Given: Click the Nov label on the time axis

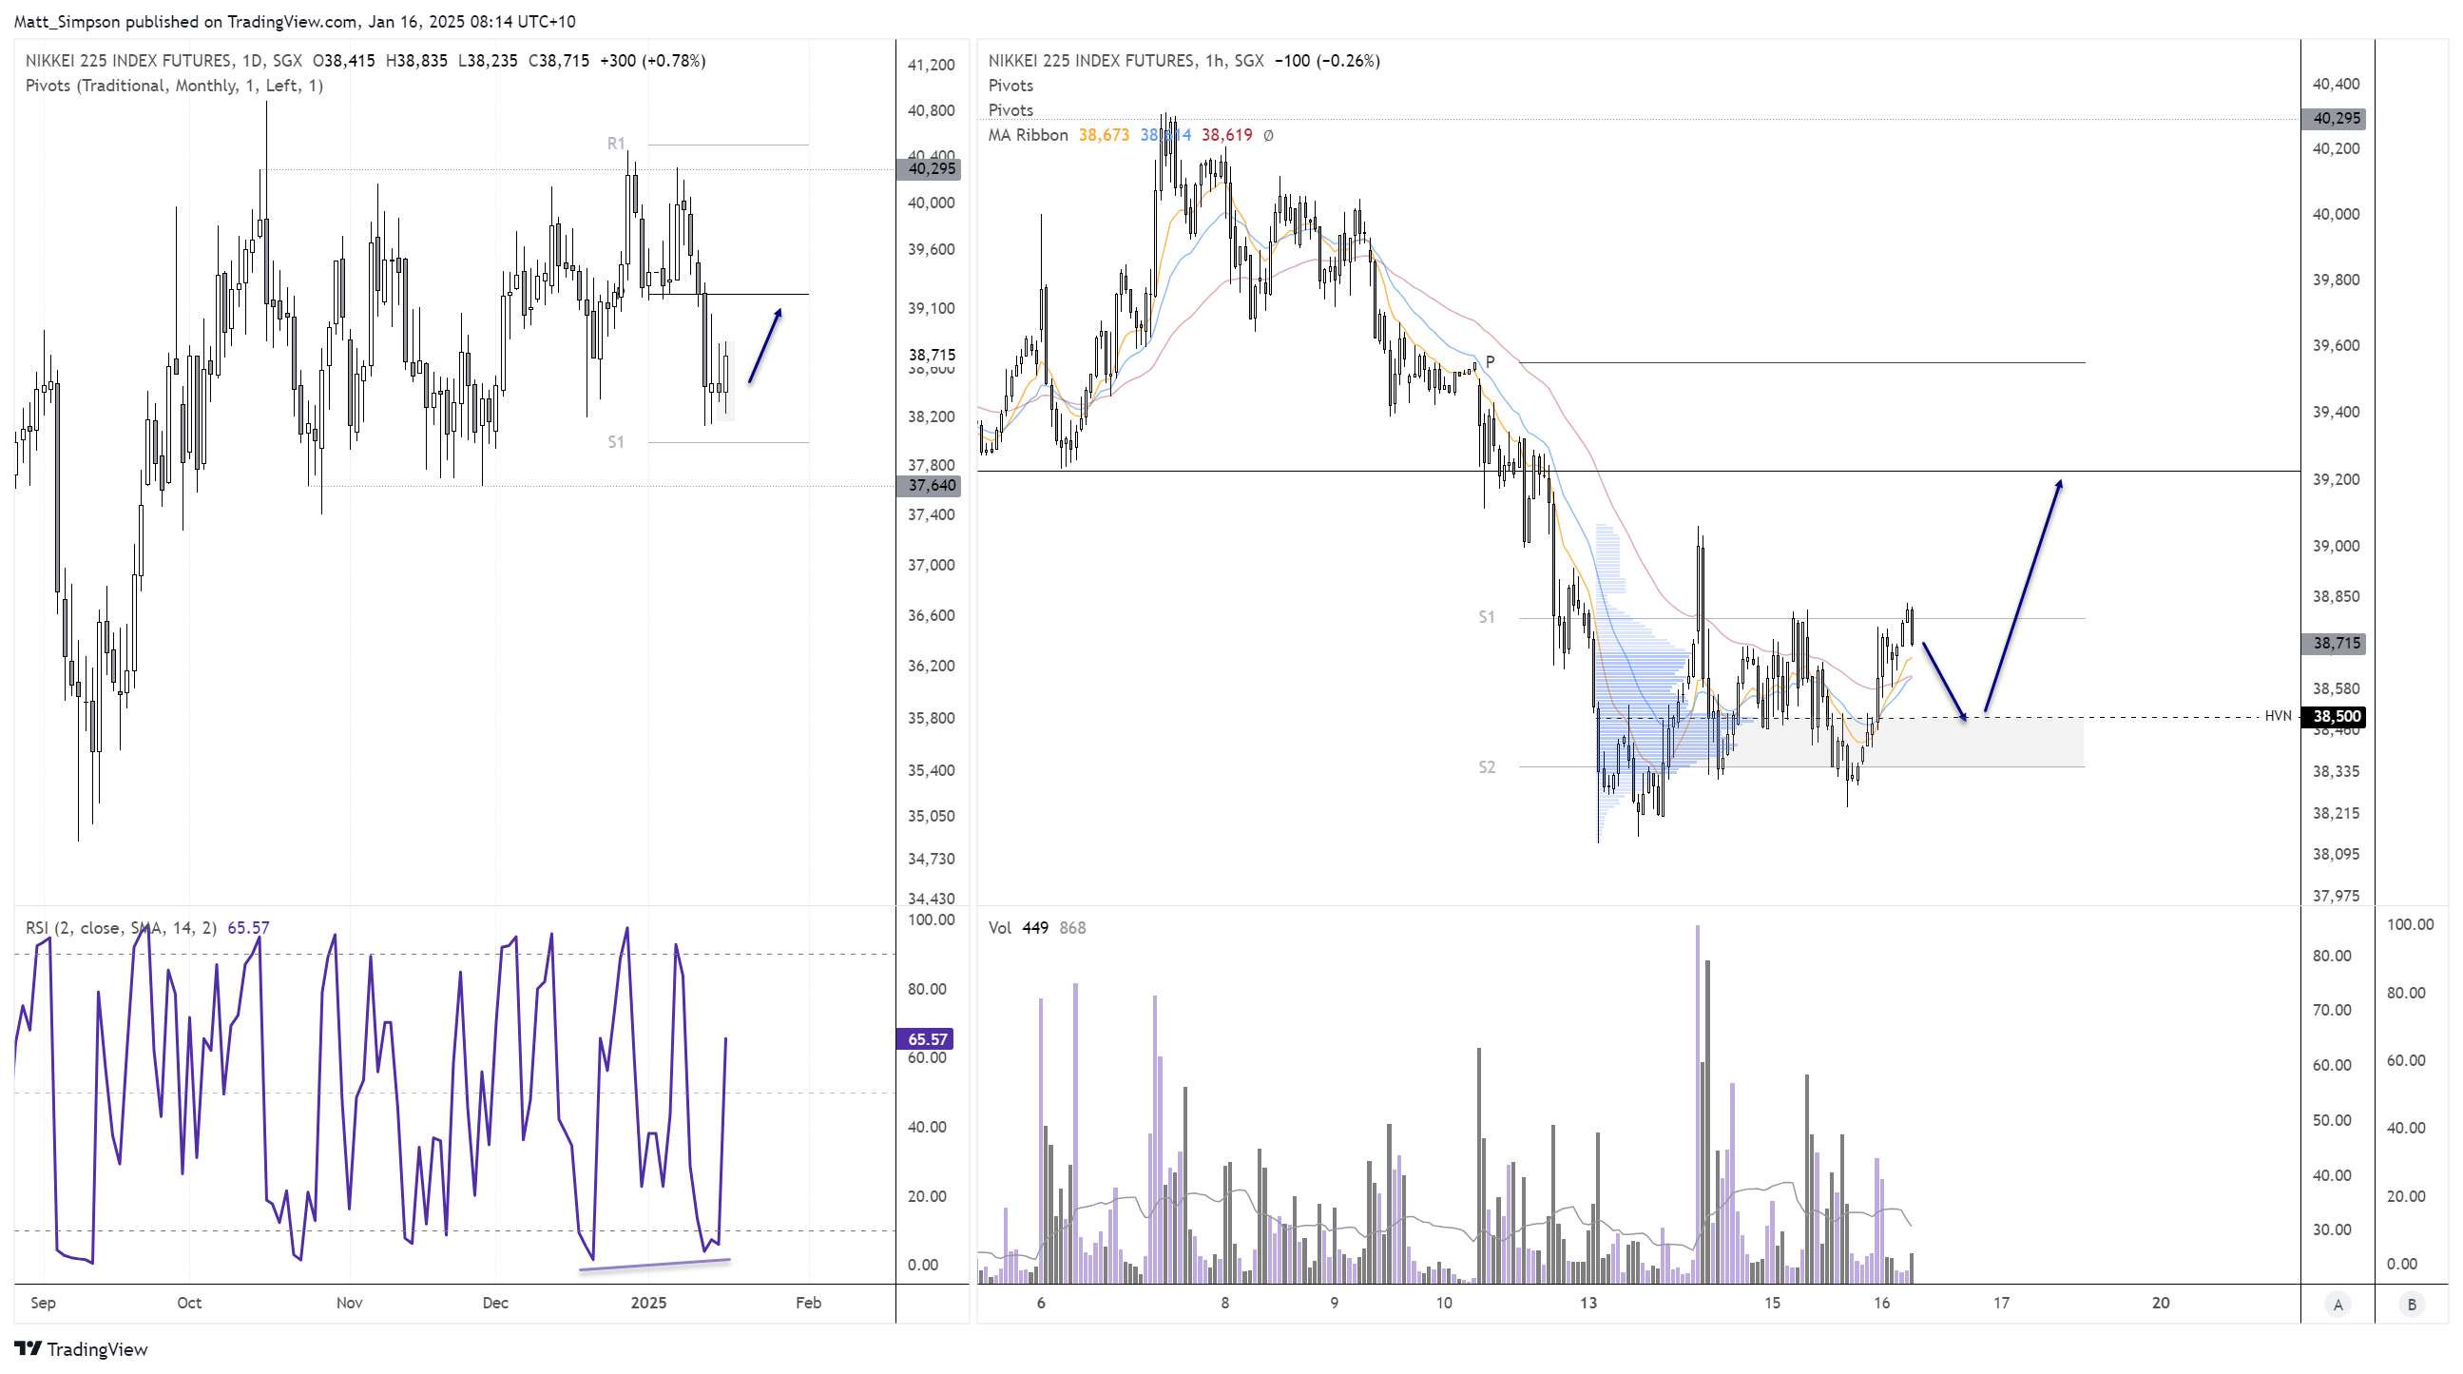Looking at the screenshot, I should 349,1303.
